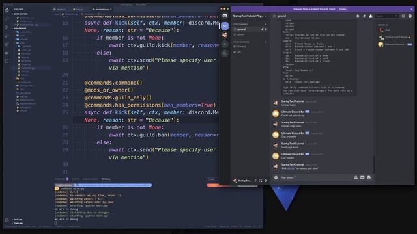The width and height of the screenshot is (417, 234).
Task: Switch to the Output panel tab
Action: [76, 179]
